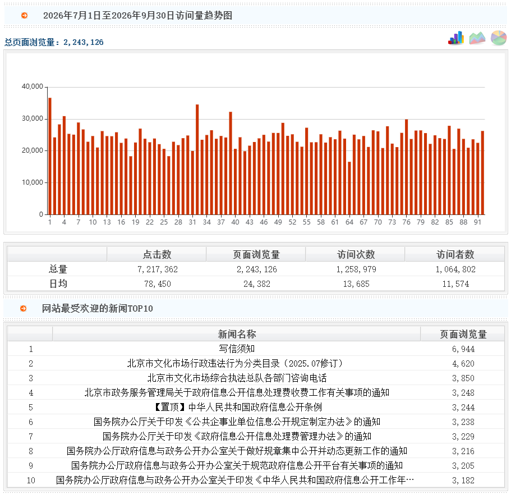The height and width of the screenshot is (494, 511).
Task: Click the tallest bar for day 1
Action: tap(50, 156)
